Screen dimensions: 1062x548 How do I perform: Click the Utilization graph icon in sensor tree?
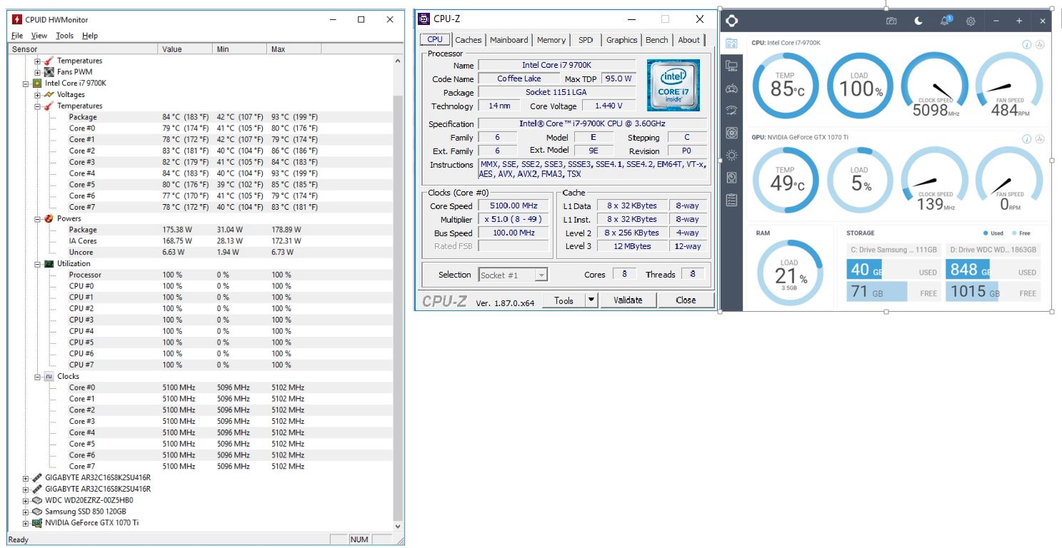49,264
